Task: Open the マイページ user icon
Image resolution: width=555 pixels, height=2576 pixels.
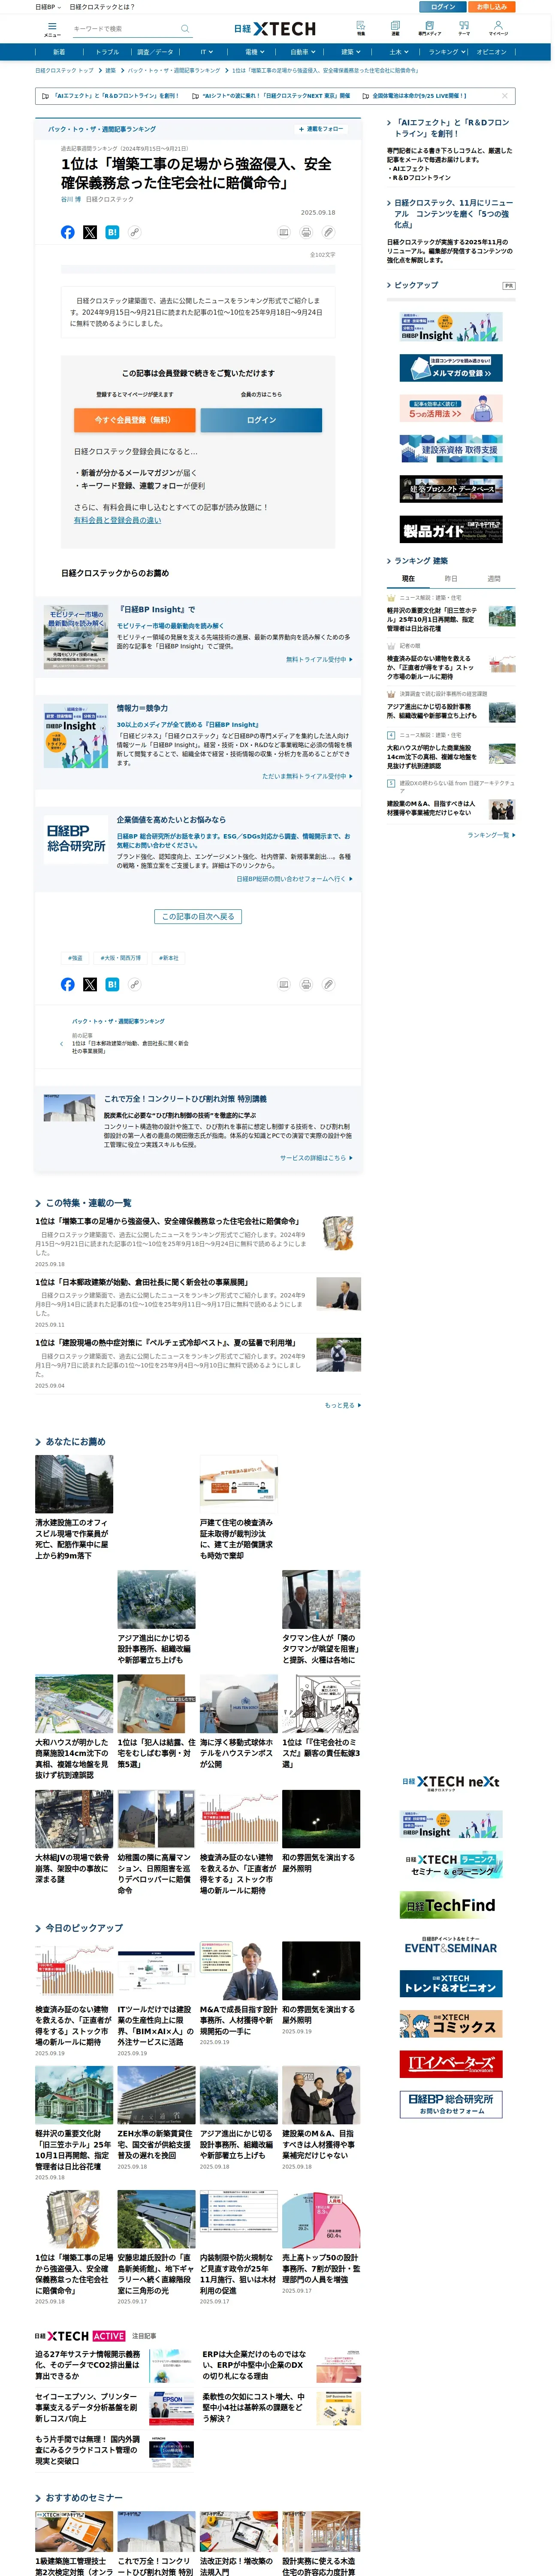Action: [498, 28]
